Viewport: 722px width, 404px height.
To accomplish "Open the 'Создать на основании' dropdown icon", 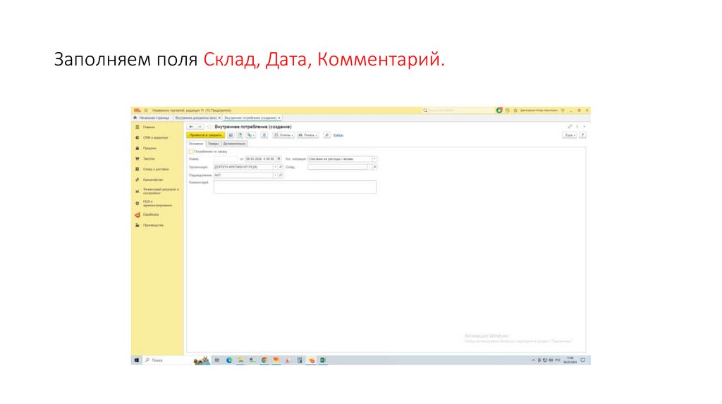I will tap(250, 135).
